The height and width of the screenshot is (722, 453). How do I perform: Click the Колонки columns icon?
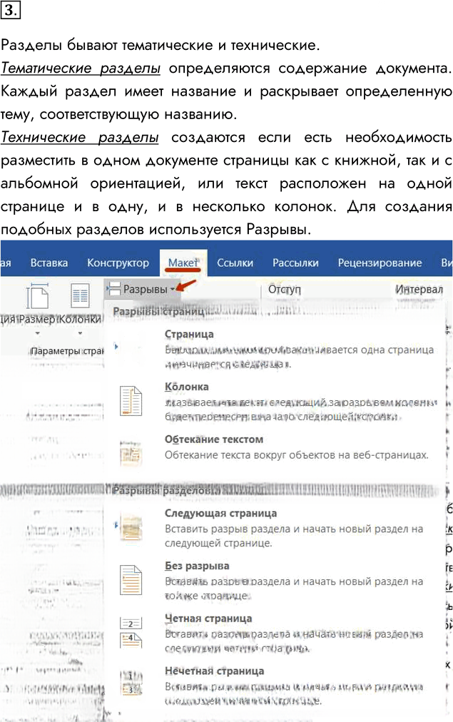click(80, 295)
